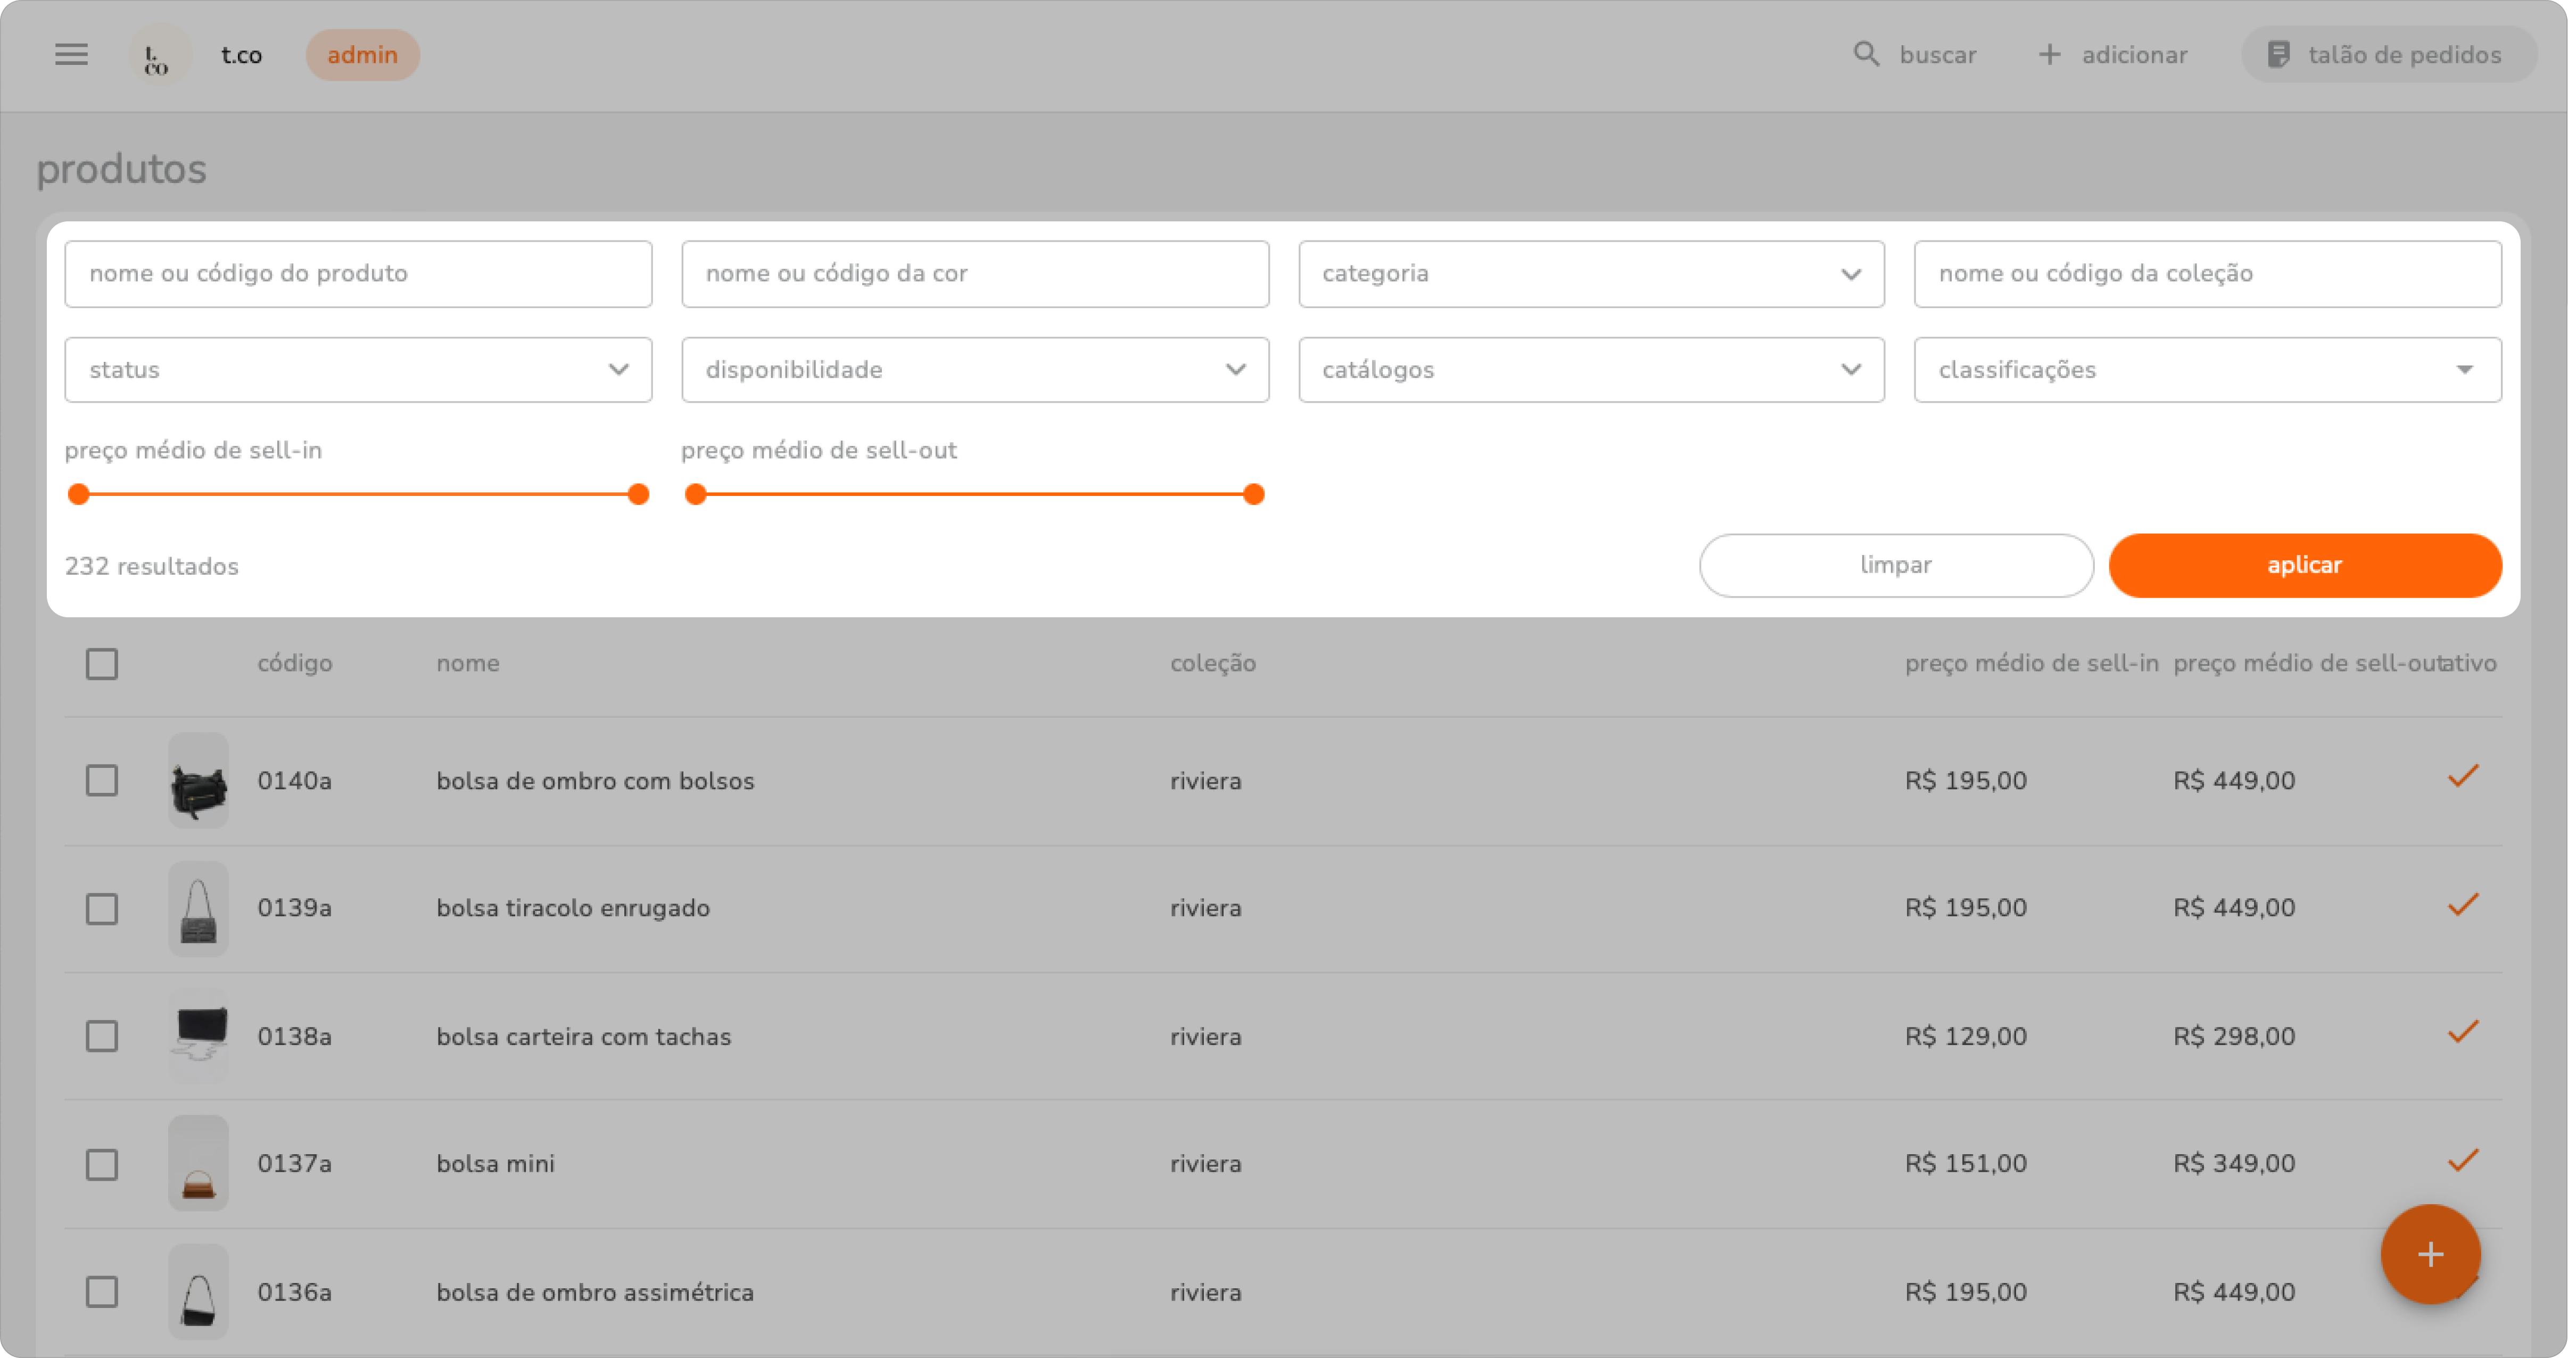Click the buscar magnifier icon

coord(1866,54)
